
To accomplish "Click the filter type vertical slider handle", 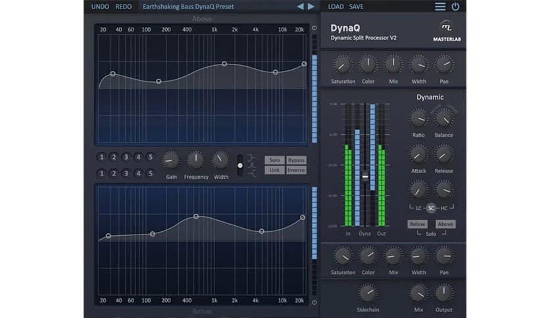I will (240, 166).
